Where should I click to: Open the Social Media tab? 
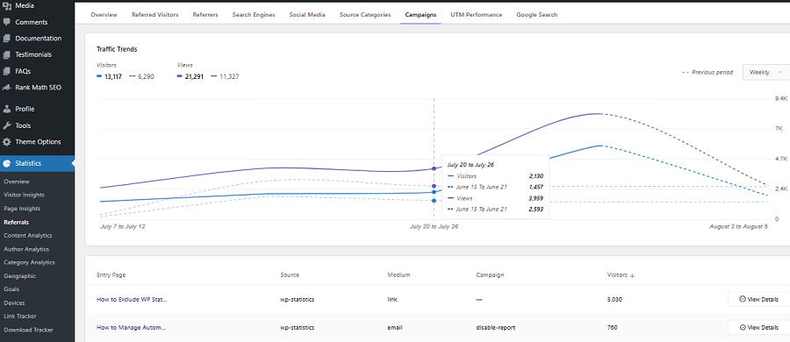307,15
